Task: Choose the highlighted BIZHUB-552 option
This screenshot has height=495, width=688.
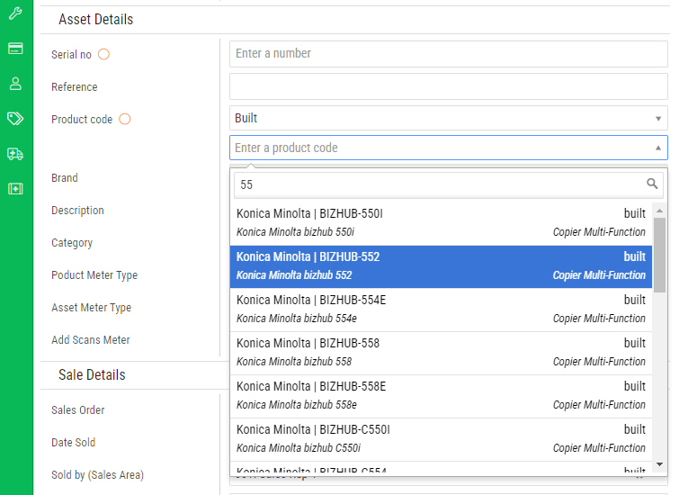Action: (441, 265)
